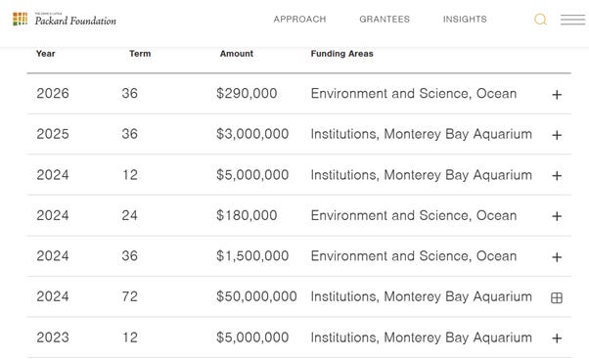Select the $50,000,000 amount cell
Viewport: 589px width, 359px height.
pyautogui.click(x=256, y=296)
